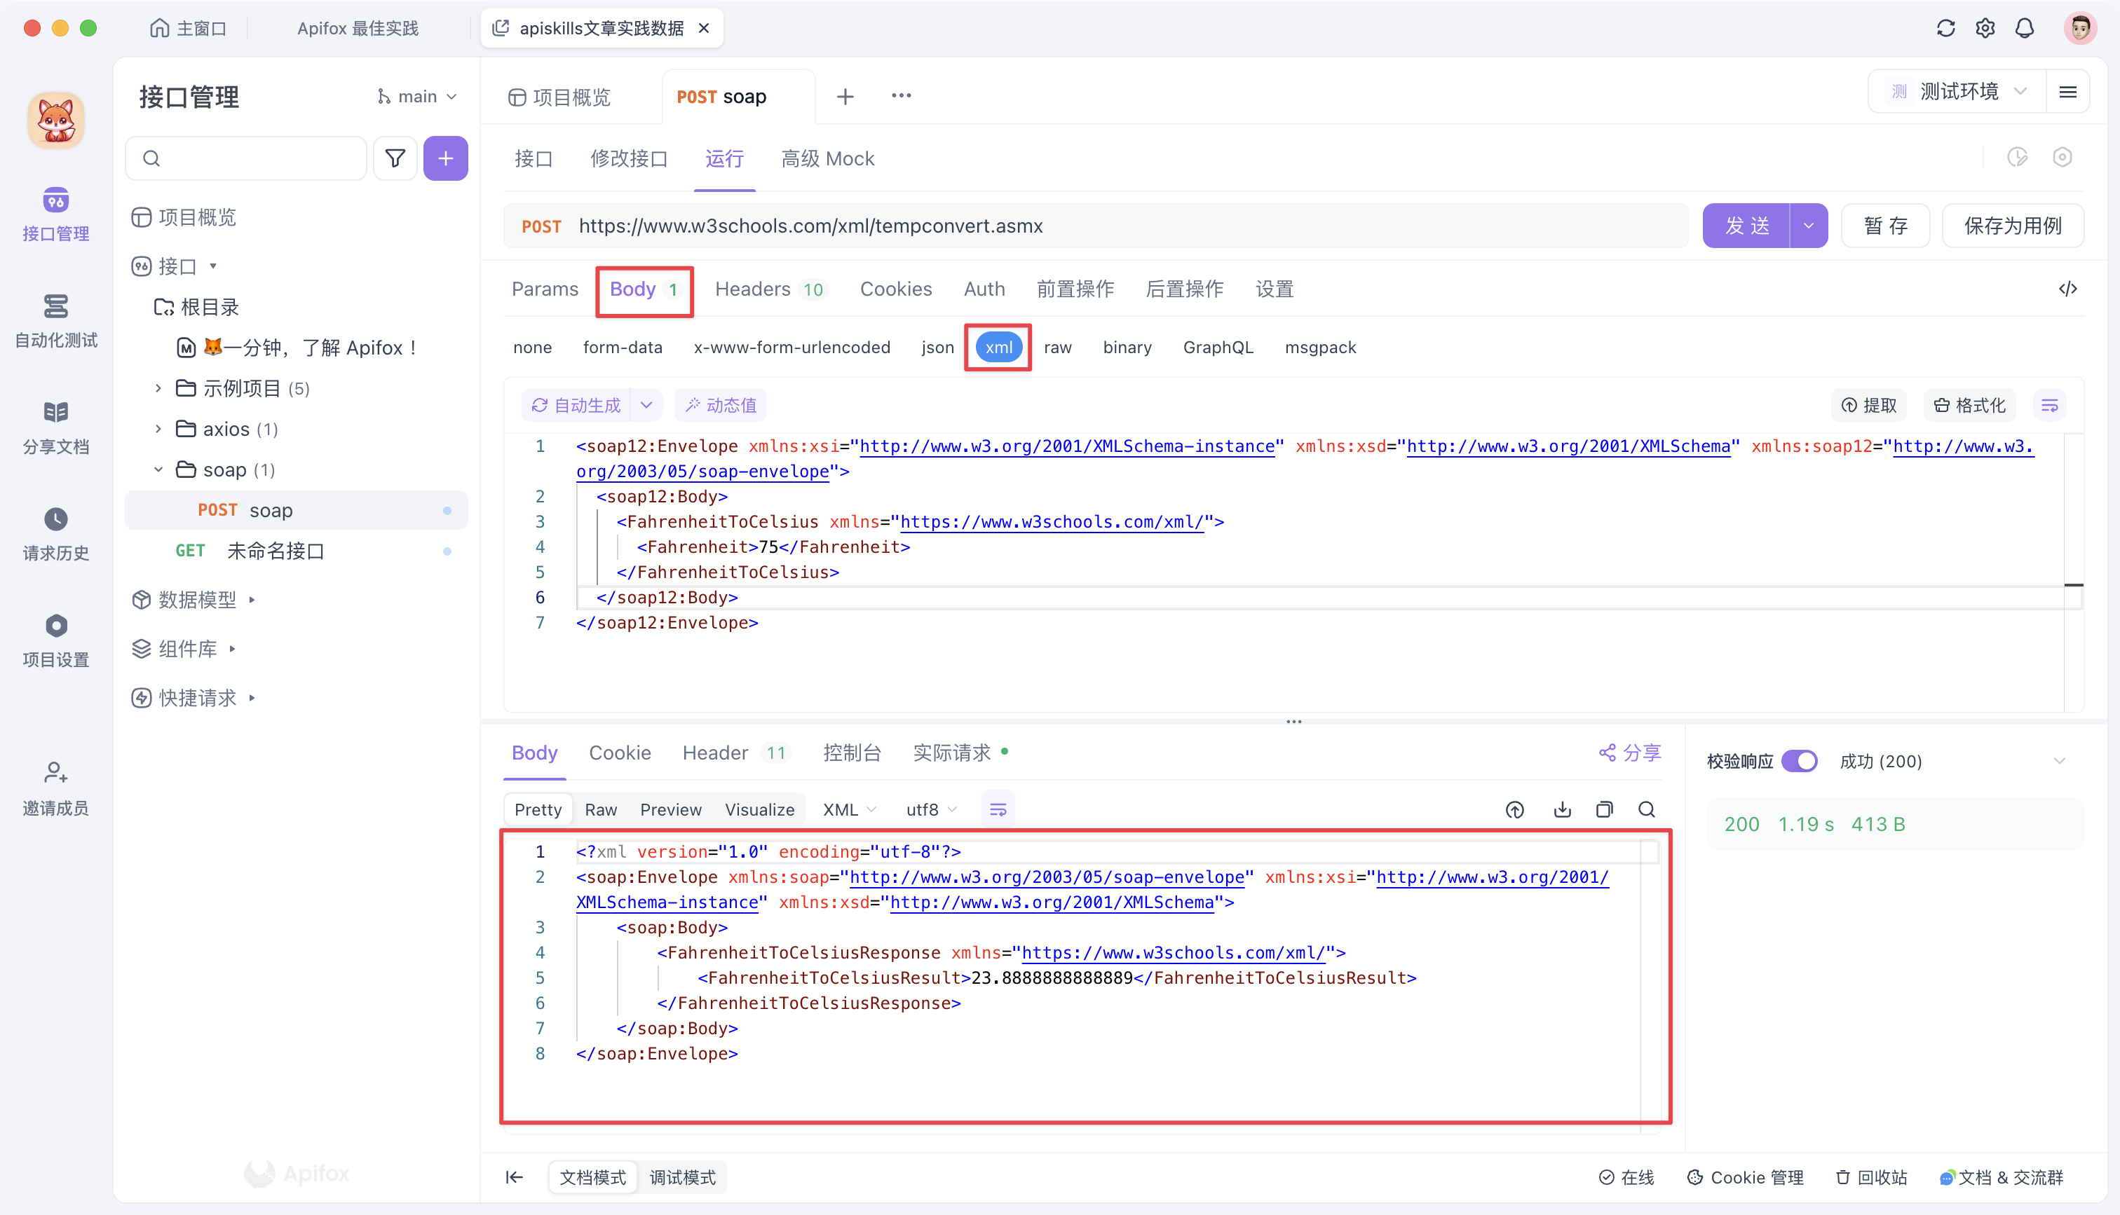
Task: Open the 测试环境 environment dropdown
Action: (x=1957, y=92)
